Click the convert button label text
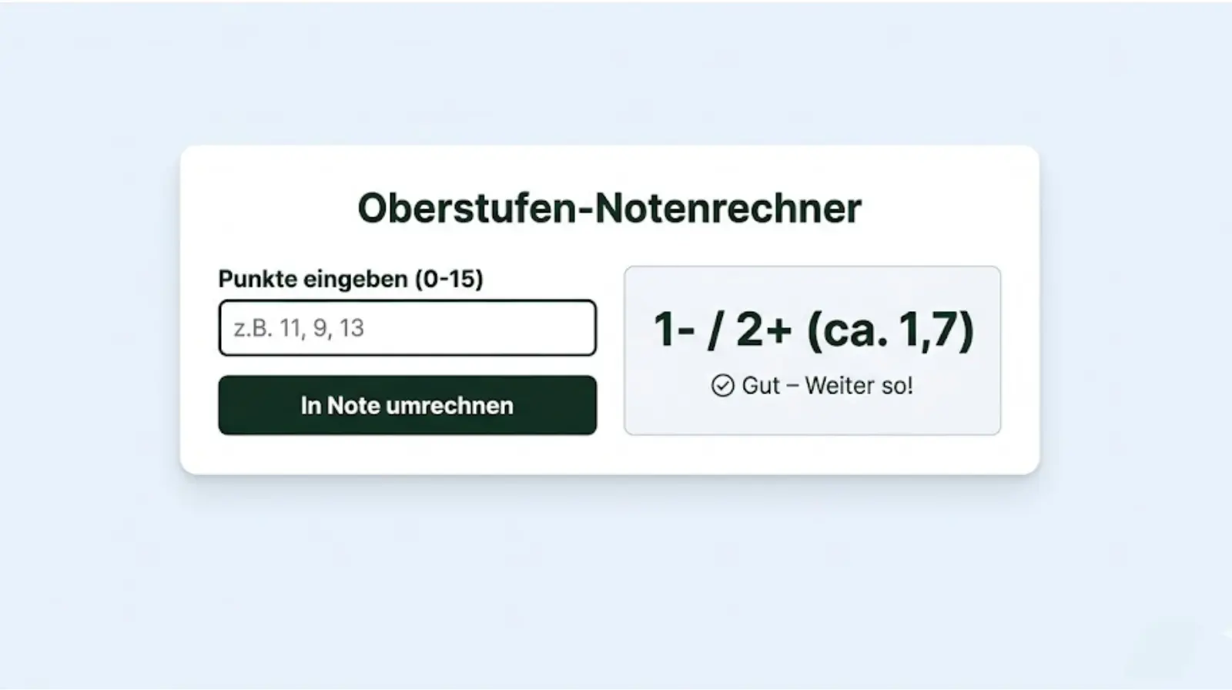 pos(407,405)
